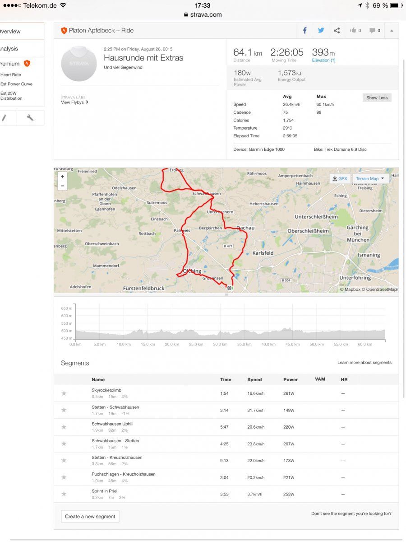Zoom in on the map
406x542 pixels.
point(63,177)
